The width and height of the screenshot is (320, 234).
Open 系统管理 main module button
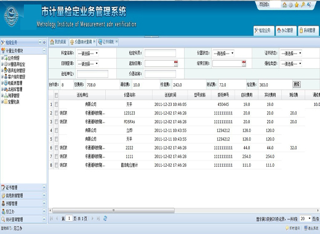click(x=308, y=30)
